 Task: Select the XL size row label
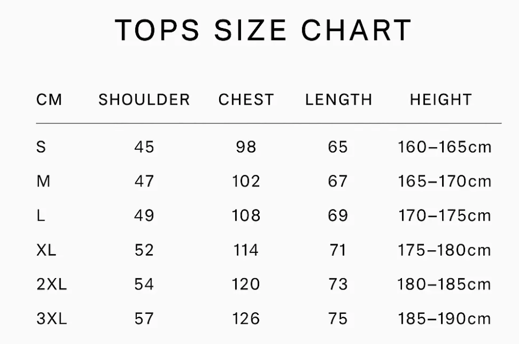(47, 250)
